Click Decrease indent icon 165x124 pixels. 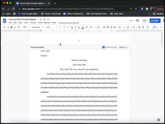click(x=140, y=27)
